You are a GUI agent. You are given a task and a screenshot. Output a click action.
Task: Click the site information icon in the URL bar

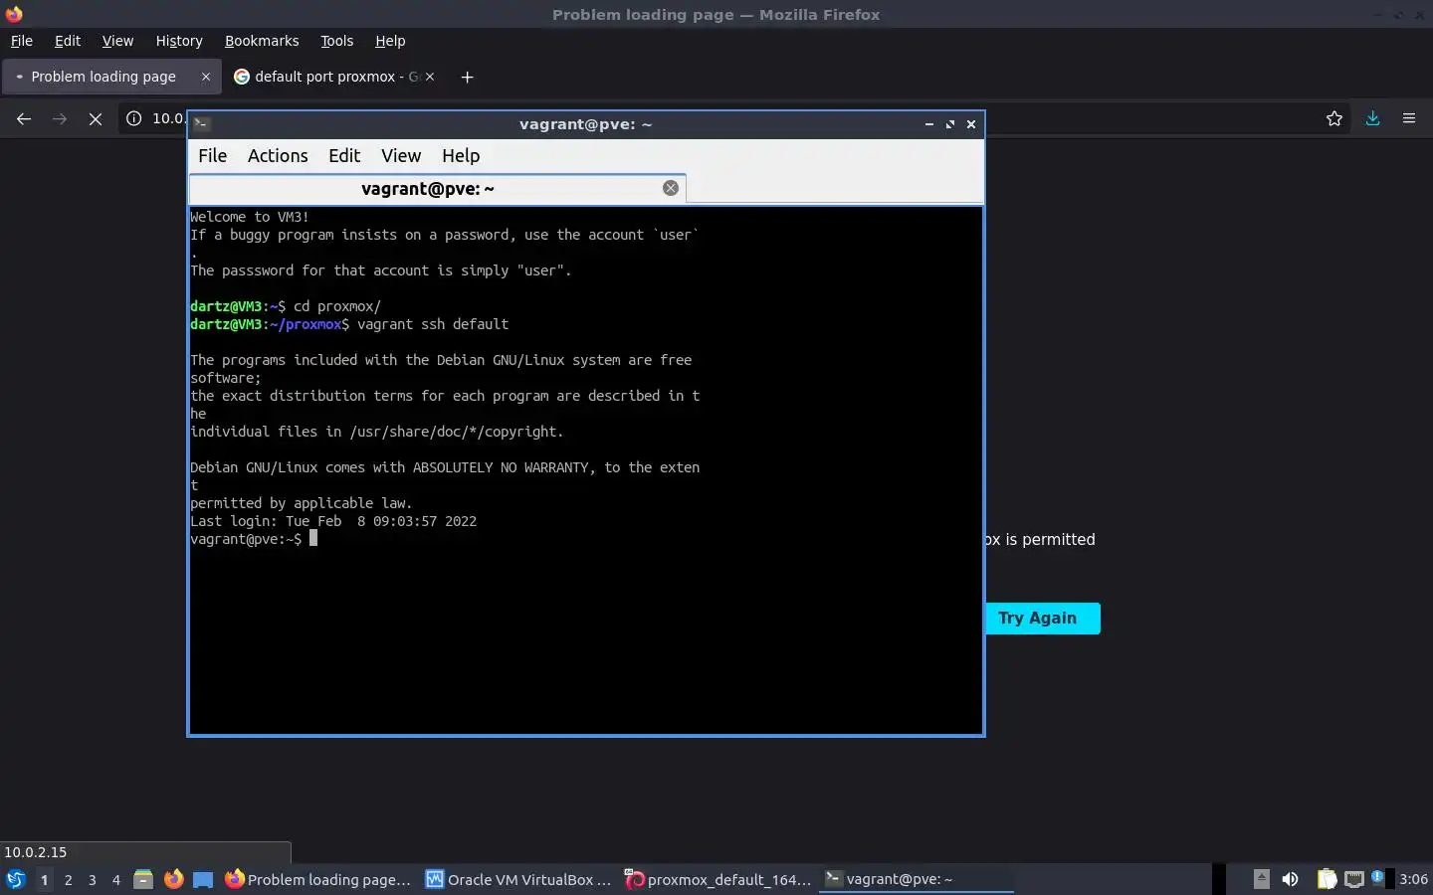[134, 118]
